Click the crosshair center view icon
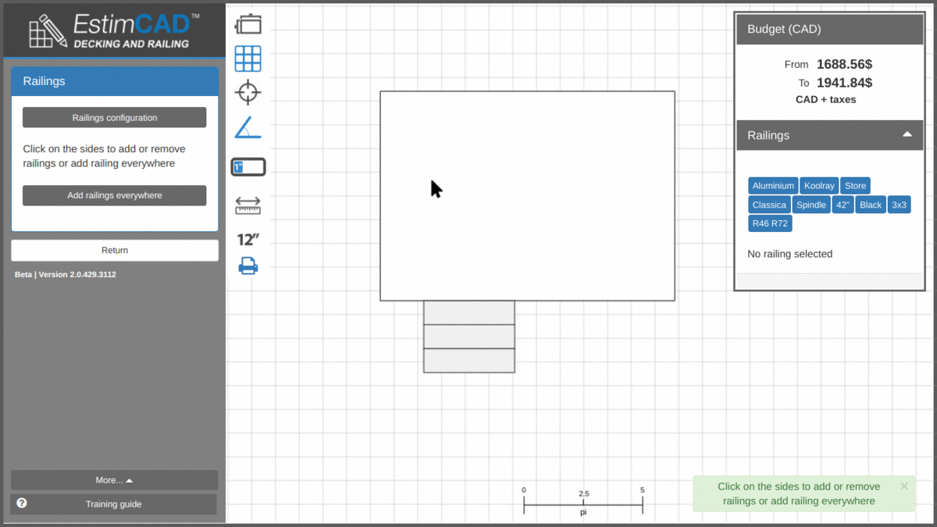Screen dimensions: 937x527 pyautogui.click(x=248, y=92)
